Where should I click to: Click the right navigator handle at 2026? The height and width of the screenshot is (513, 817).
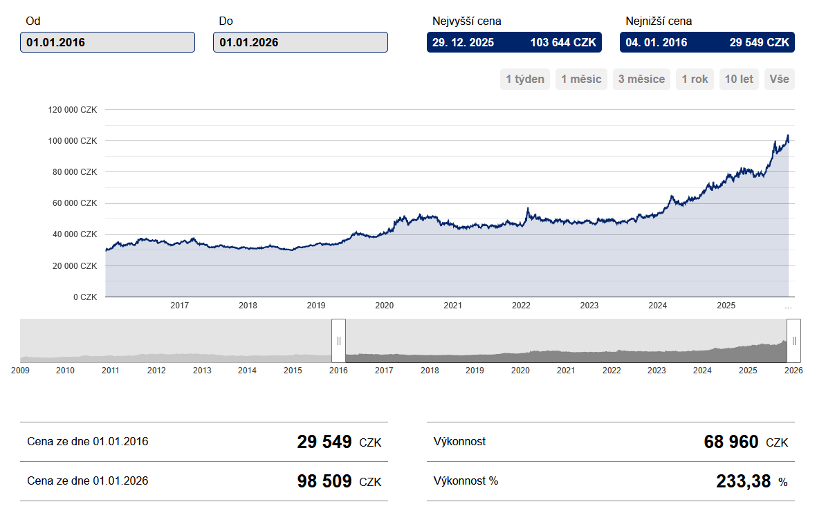(793, 340)
